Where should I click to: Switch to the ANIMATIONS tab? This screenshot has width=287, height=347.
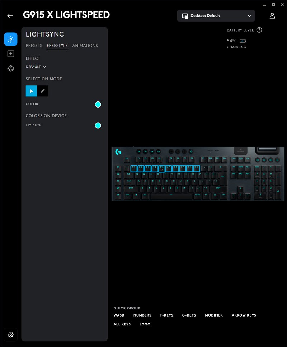pos(85,46)
